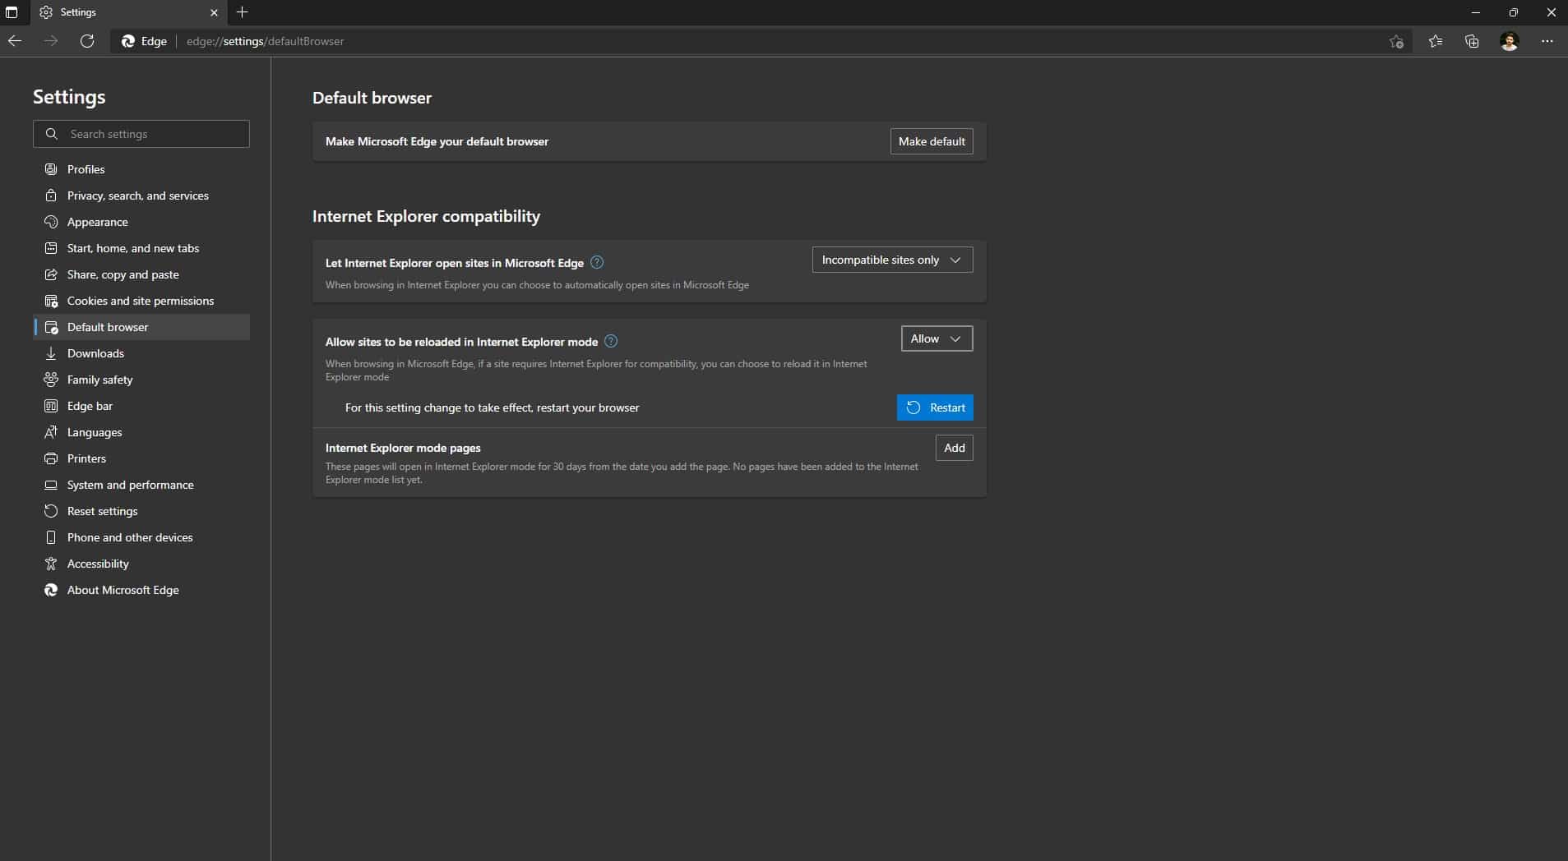Screen dimensions: 1568x861
Task: Open the Favorites list icon
Action: click(x=1436, y=41)
